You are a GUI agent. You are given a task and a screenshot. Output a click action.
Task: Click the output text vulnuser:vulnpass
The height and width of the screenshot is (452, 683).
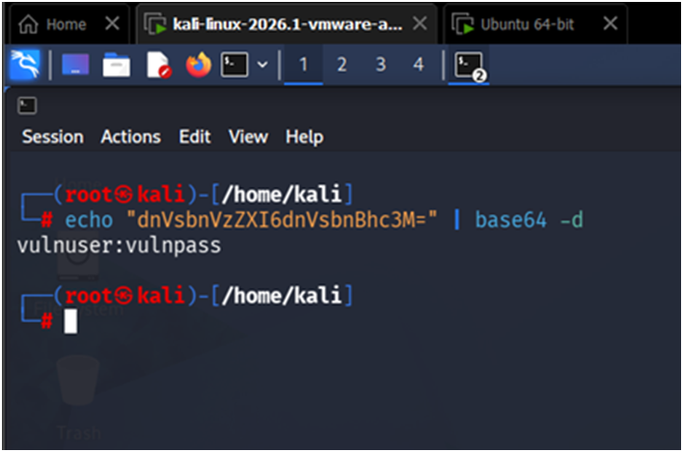(119, 246)
